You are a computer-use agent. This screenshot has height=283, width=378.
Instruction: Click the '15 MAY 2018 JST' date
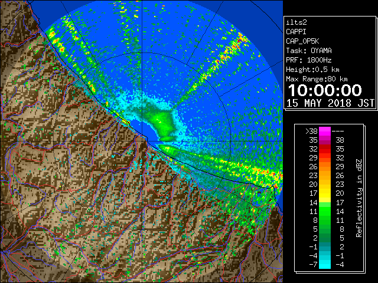pyautogui.click(x=330, y=103)
